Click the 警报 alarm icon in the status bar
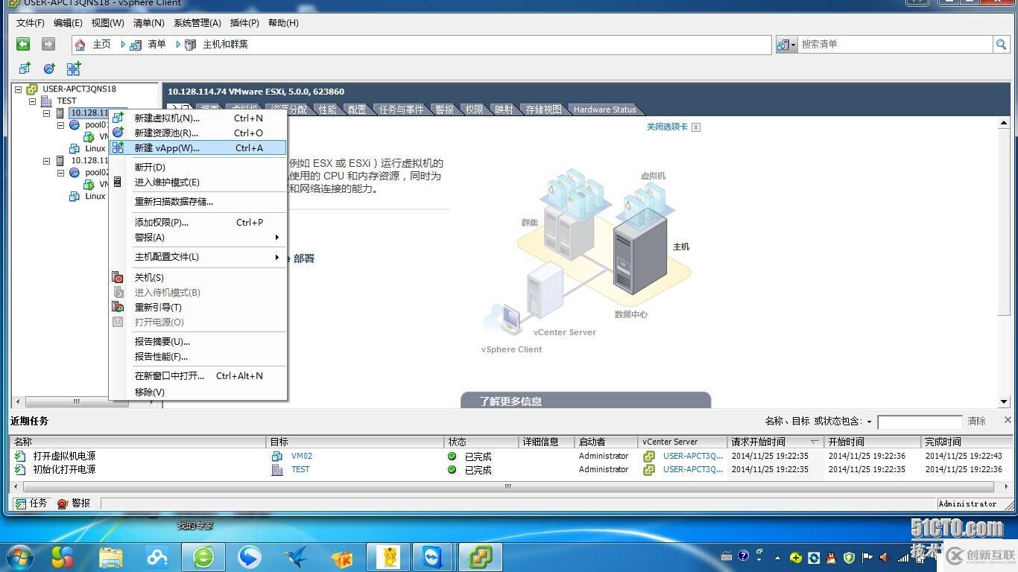Screen dimensions: 1018x572 point(63,504)
